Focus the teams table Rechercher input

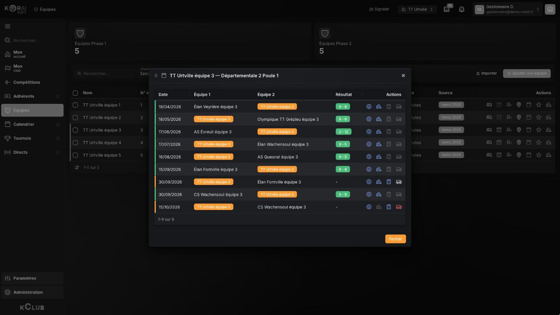105,73
